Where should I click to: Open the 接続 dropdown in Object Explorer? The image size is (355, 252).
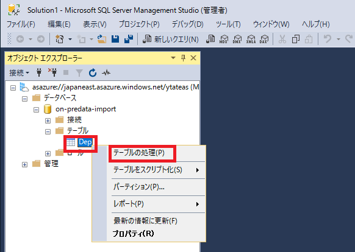point(20,73)
